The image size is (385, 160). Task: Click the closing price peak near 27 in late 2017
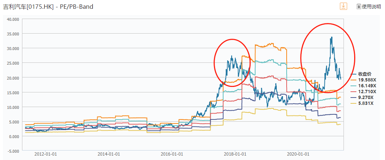coord(232,56)
